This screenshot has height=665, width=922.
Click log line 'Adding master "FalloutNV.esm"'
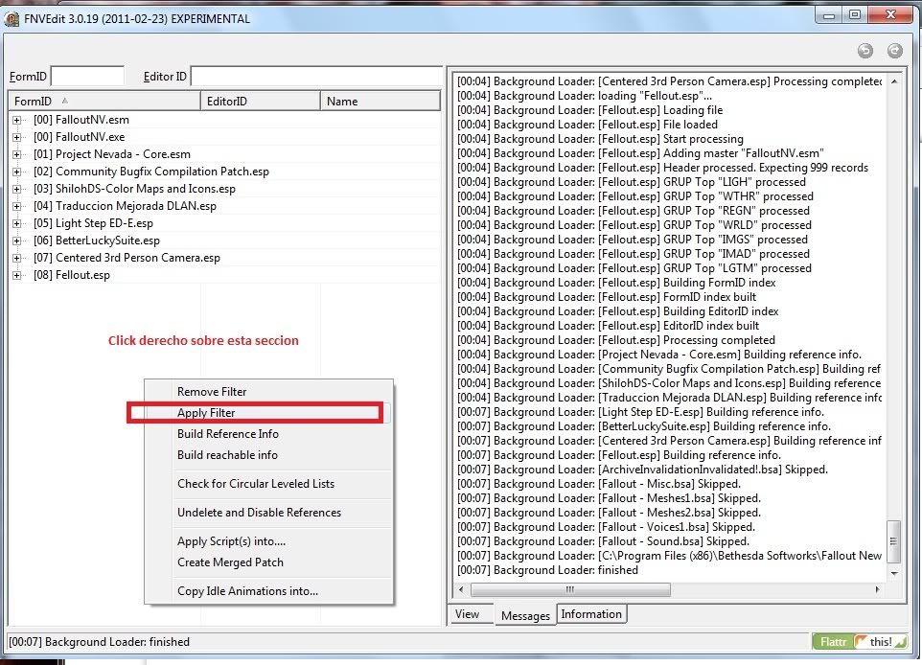(x=640, y=153)
